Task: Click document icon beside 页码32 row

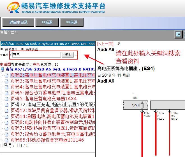Action: pos(7,105)
